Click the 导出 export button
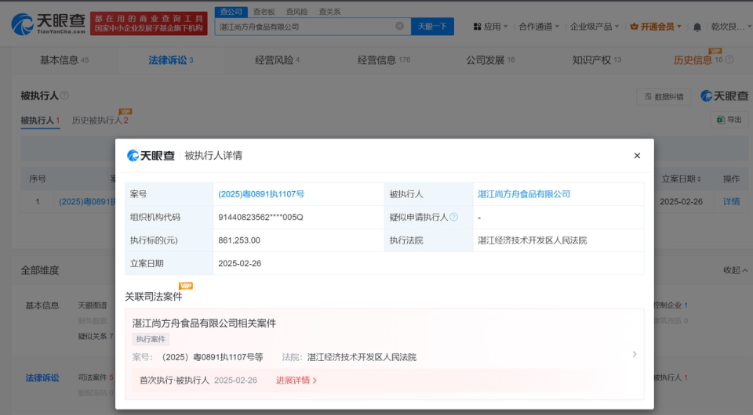 coord(729,119)
